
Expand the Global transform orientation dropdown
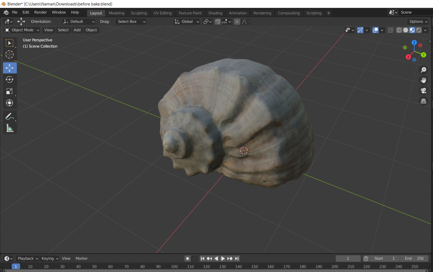click(187, 22)
